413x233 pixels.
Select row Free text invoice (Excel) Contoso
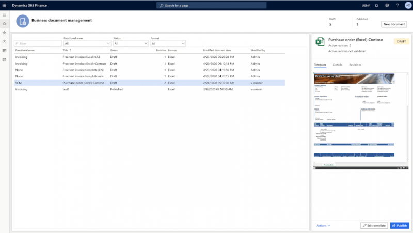tap(149, 64)
